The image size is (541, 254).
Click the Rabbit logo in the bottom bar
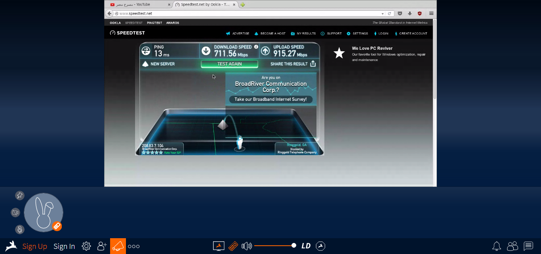(11, 246)
